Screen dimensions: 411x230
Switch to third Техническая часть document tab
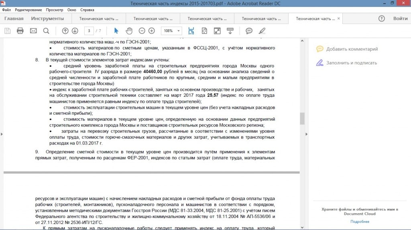tap(207, 18)
